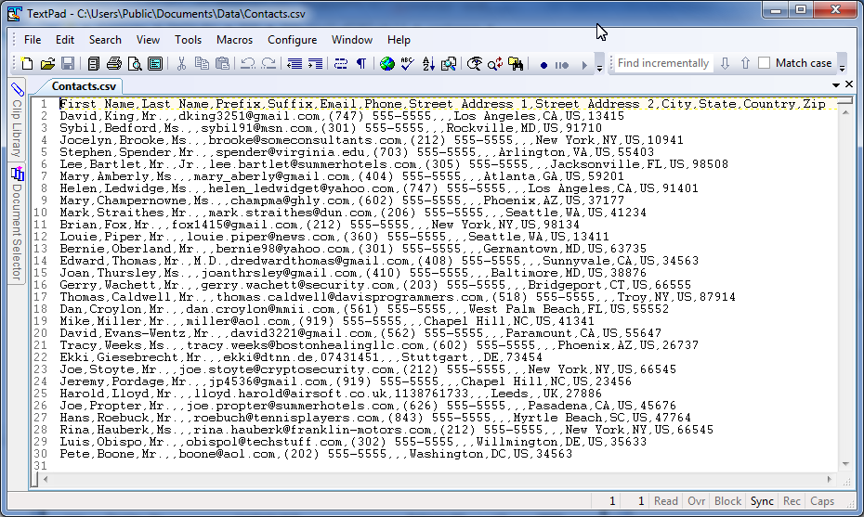Open the View menu
The image size is (864, 517).
click(148, 40)
